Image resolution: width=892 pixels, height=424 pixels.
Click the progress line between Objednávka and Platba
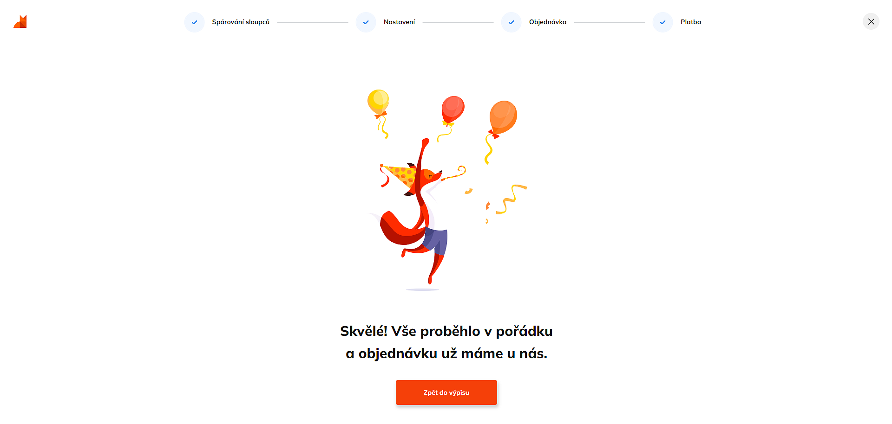pos(610,22)
